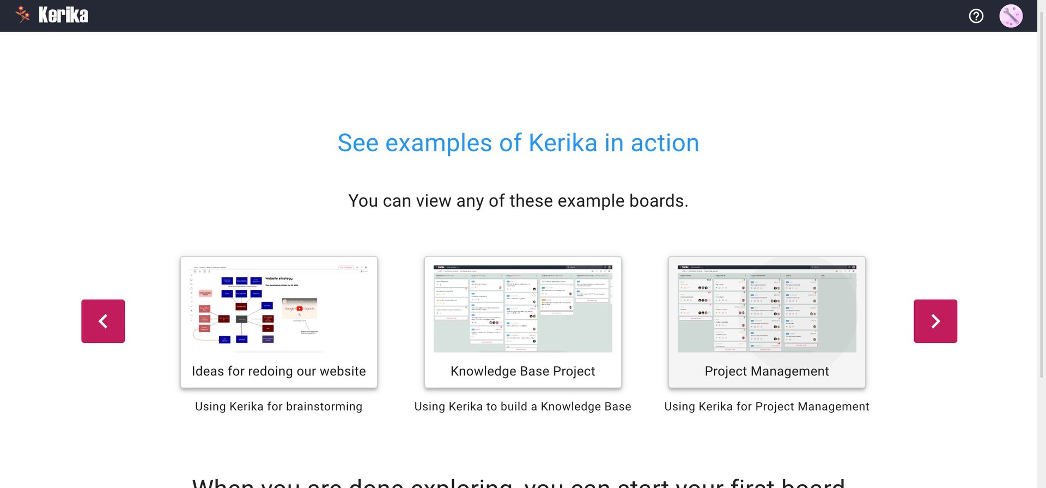Open the Knowledge Base Project board thumbnail

523,309
